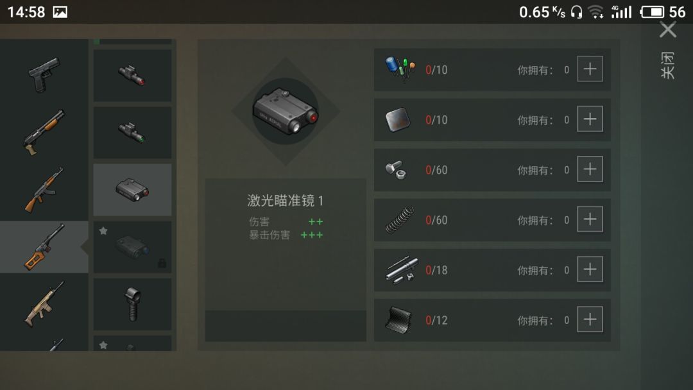Tap the coiled spring material icon

(x=400, y=219)
